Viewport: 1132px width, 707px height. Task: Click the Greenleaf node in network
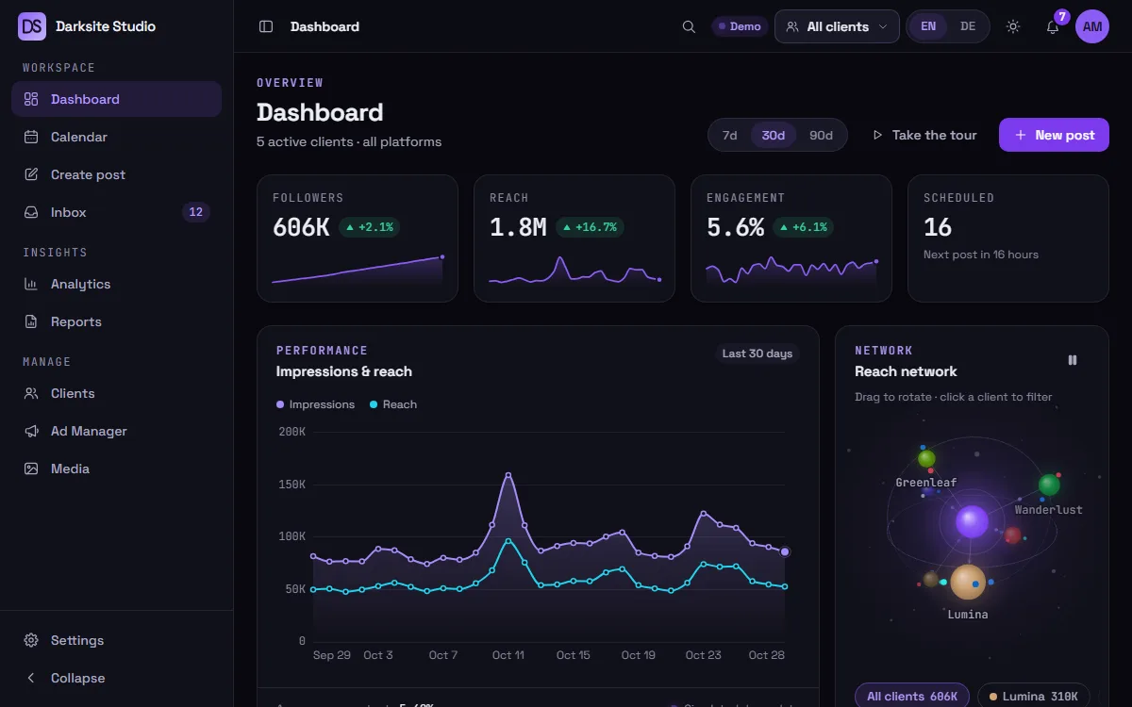pyautogui.click(x=926, y=459)
